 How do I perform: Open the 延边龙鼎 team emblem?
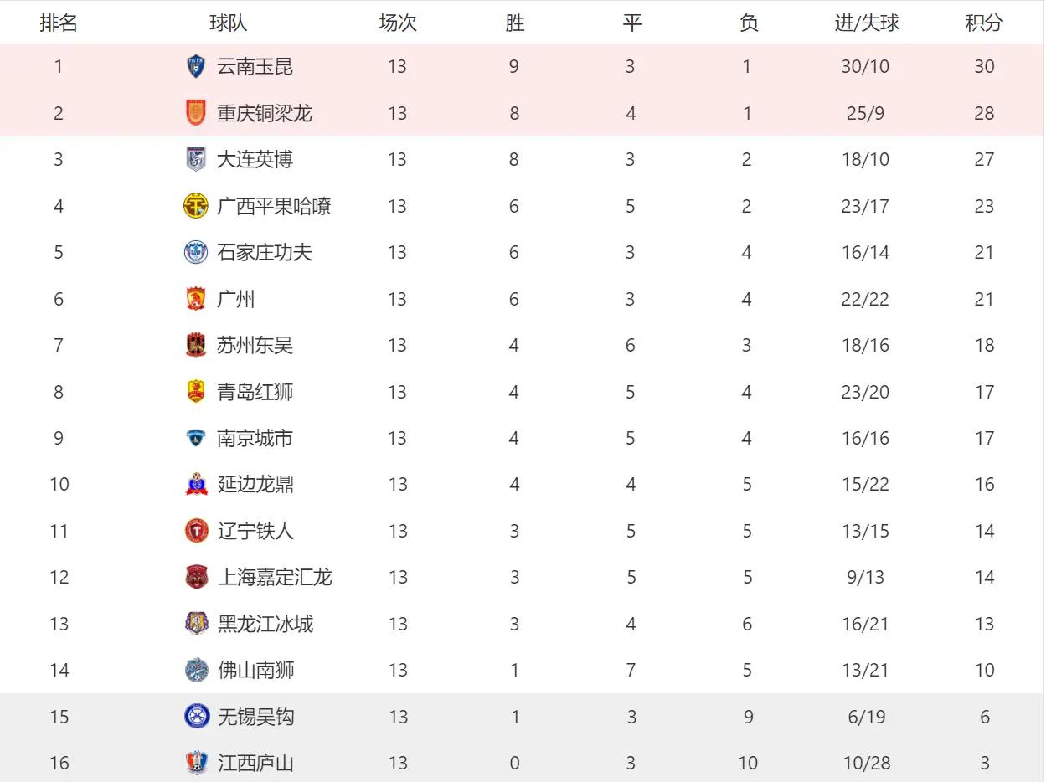click(x=196, y=484)
